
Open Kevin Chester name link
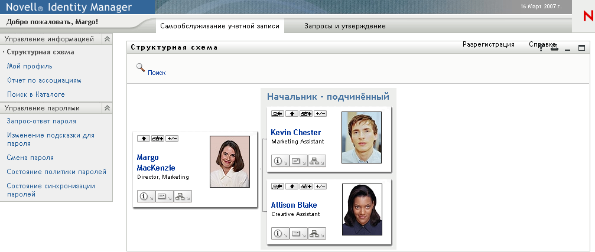click(295, 132)
